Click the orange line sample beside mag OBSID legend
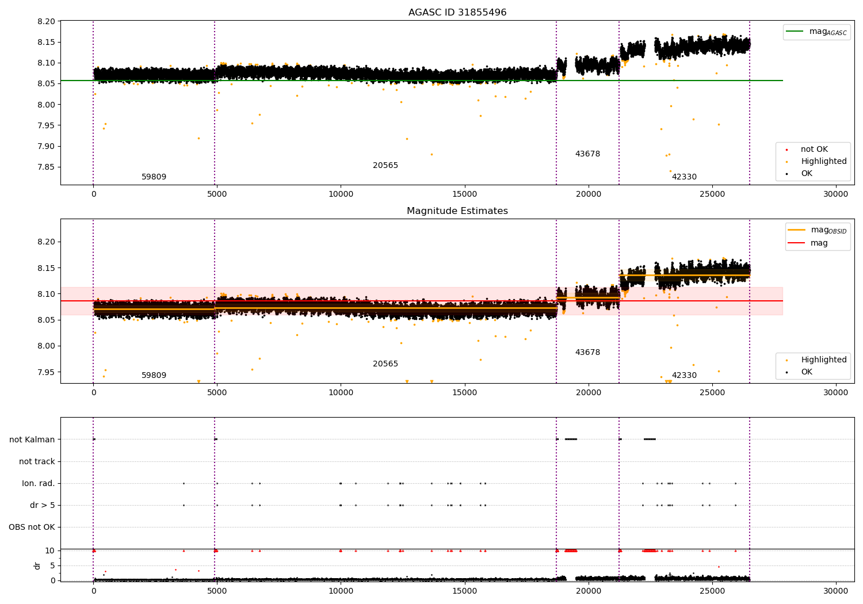 click(796, 230)
